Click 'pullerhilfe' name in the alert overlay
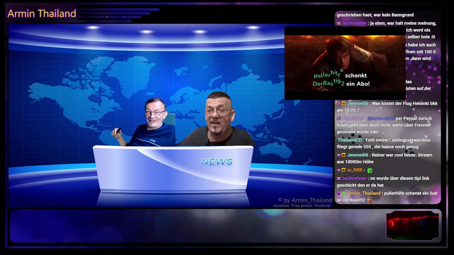 click(x=329, y=74)
